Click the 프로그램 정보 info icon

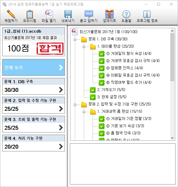coord(147,14)
